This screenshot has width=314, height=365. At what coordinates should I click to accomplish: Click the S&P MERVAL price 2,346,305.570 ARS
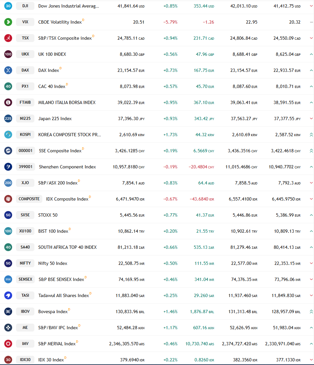[127, 344]
